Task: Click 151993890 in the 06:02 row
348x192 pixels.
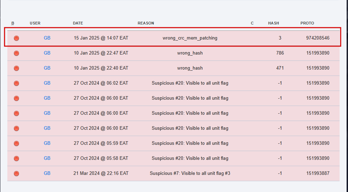Action: click(318, 83)
